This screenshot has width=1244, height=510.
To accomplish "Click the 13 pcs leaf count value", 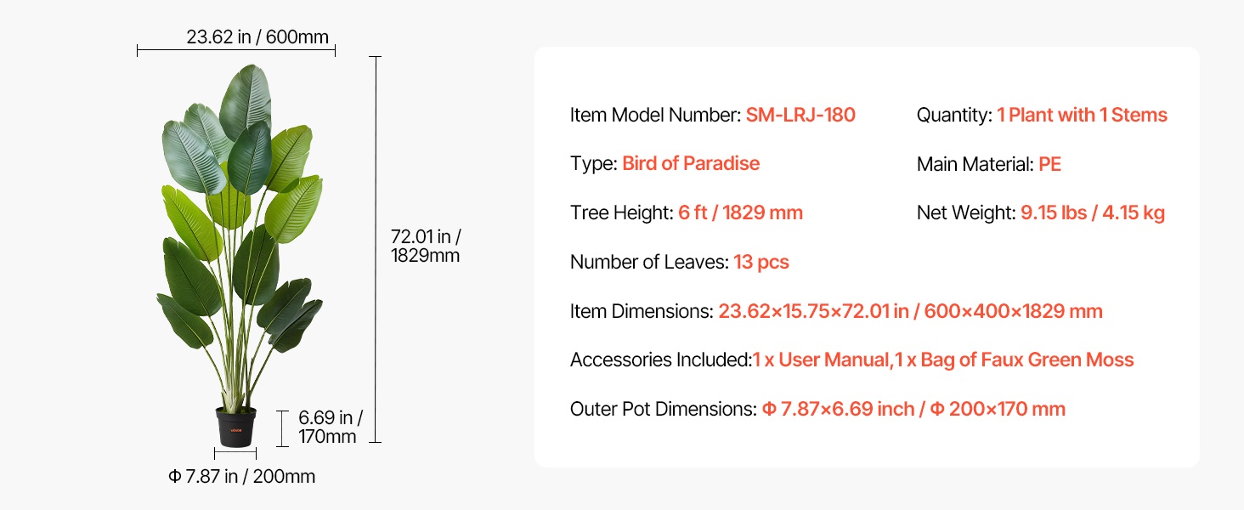I will pos(761,263).
